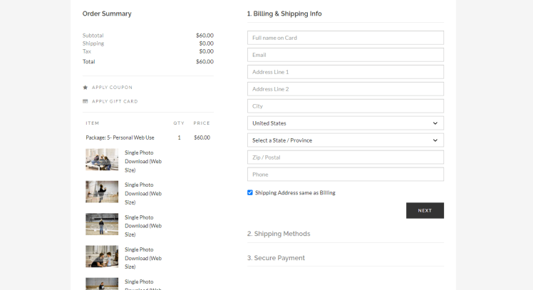Screen dimensions: 533x290
Task: Click the first photo thumbnail in order
Action: [x=102, y=160]
